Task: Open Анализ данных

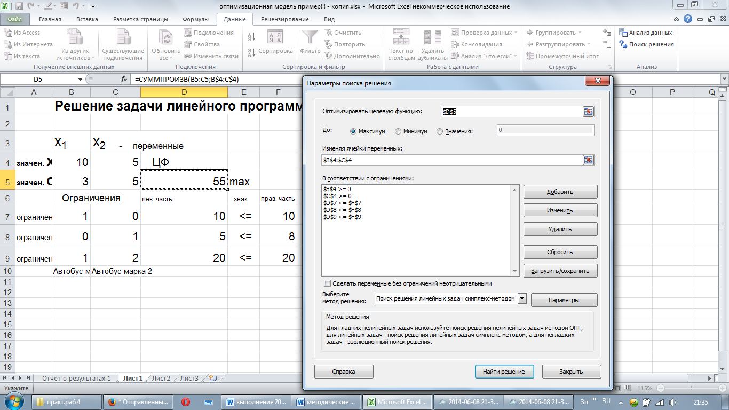Action: click(645, 33)
